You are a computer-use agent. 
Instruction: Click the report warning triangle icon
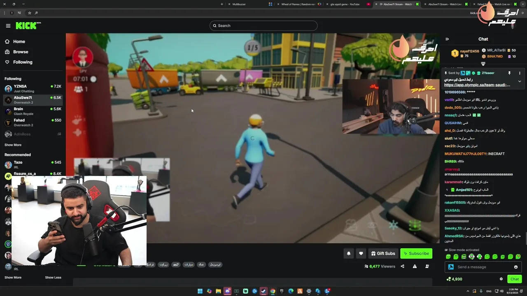click(415, 266)
